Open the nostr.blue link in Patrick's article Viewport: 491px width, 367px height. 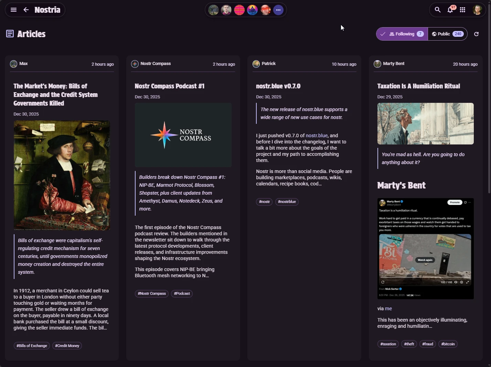(316, 136)
